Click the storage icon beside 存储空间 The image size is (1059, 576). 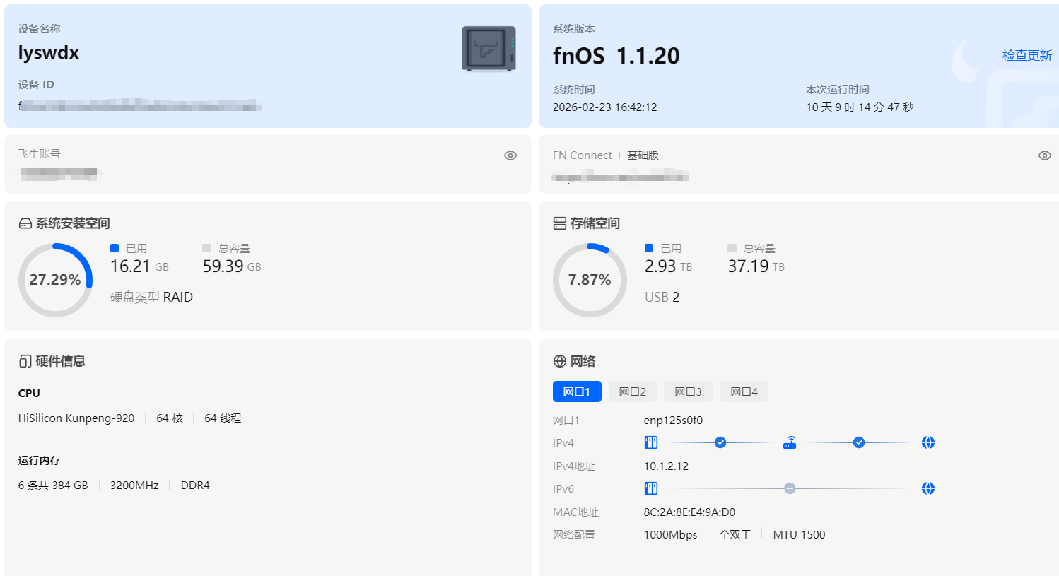(x=560, y=223)
